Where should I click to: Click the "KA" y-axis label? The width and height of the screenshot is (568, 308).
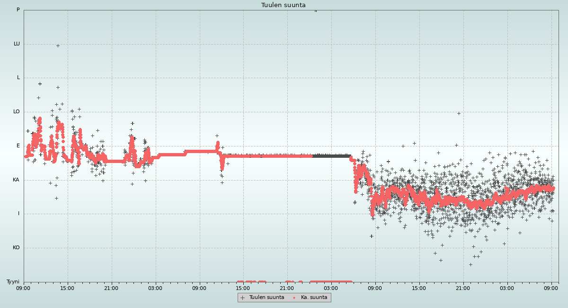point(16,180)
